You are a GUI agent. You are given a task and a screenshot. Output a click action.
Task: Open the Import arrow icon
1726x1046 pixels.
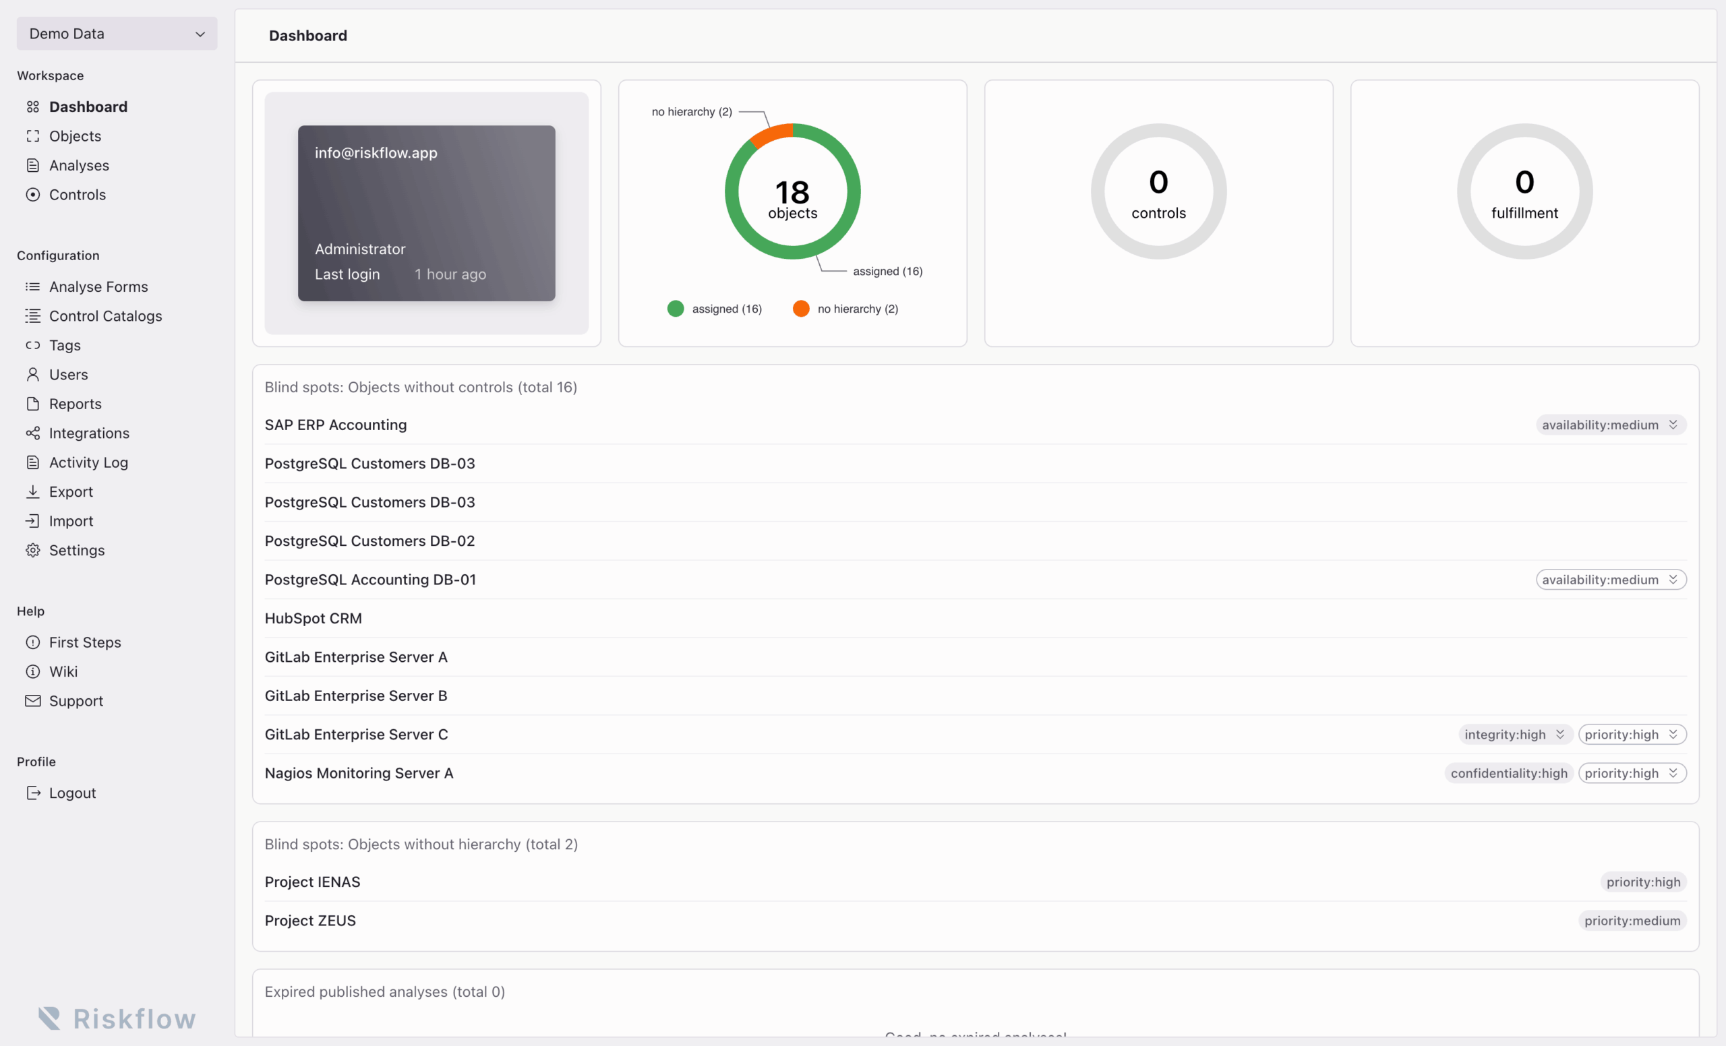[33, 520]
